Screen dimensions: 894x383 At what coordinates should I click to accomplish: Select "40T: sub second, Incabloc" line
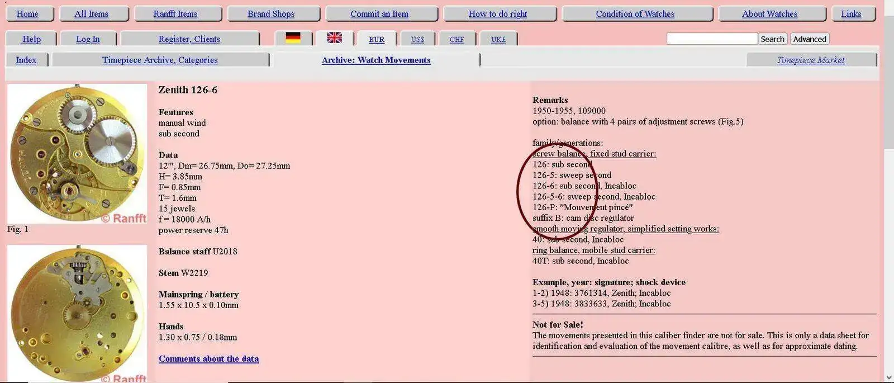coord(581,261)
